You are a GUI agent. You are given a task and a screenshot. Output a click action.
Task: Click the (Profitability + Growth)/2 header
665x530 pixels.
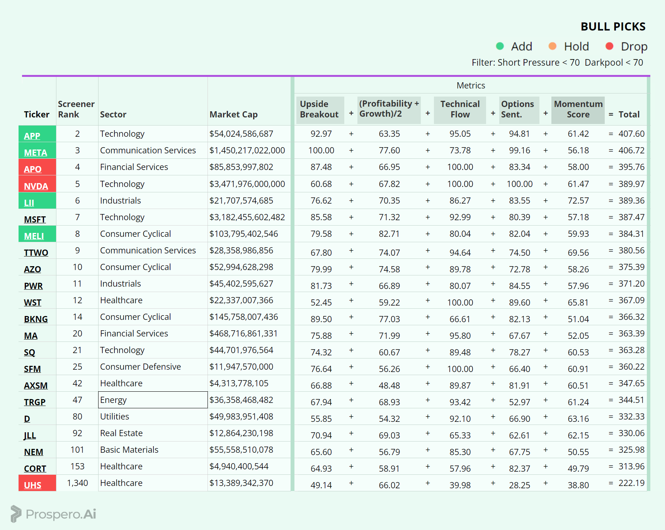389,109
